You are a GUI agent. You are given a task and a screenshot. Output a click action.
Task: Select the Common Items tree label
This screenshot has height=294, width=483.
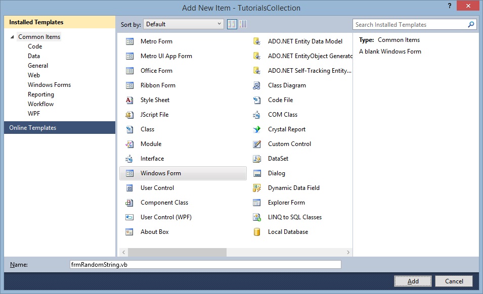tap(39, 37)
